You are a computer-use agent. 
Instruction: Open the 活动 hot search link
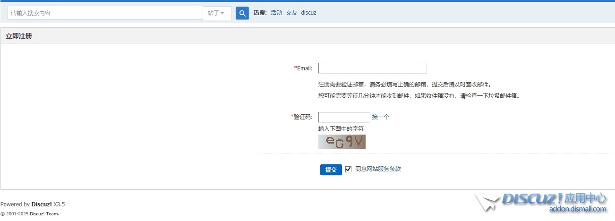pyautogui.click(x=276, y=13)
